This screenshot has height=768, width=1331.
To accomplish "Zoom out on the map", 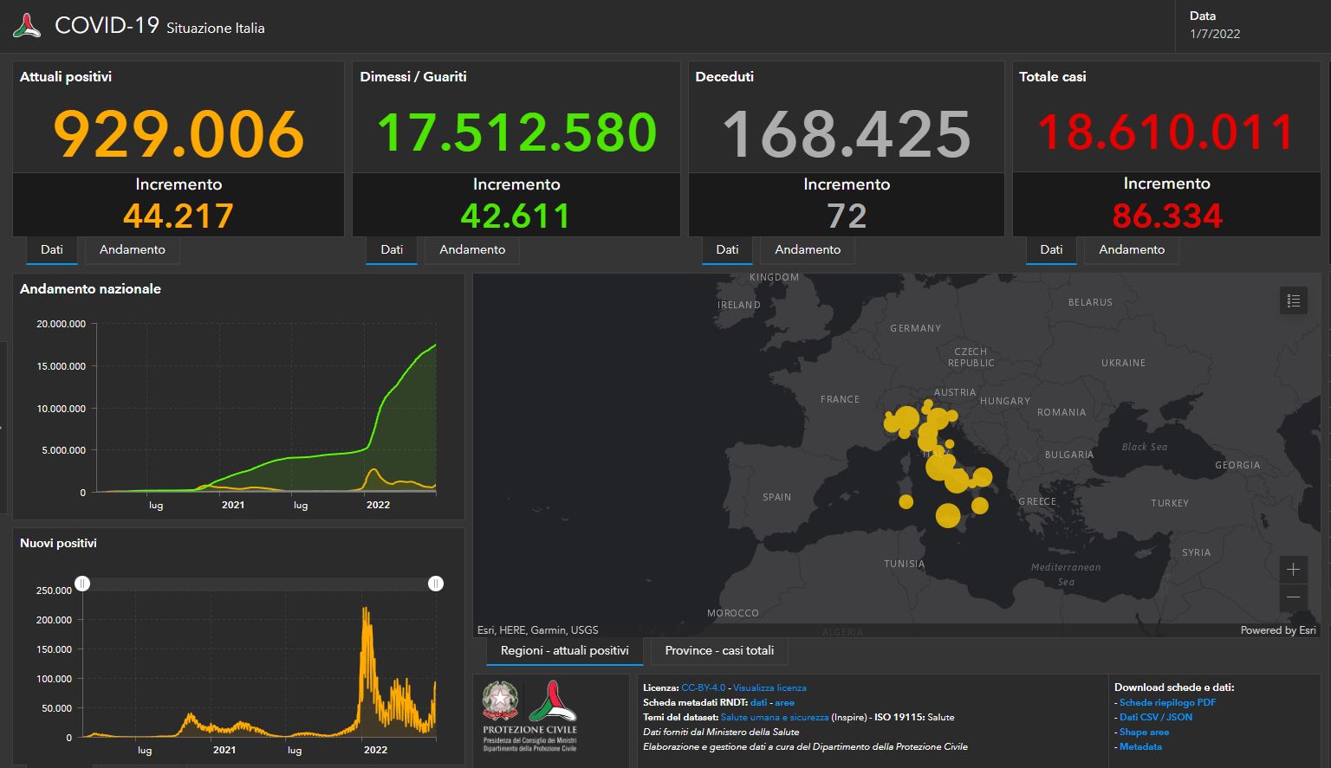I will click(x=1293, y=597).
